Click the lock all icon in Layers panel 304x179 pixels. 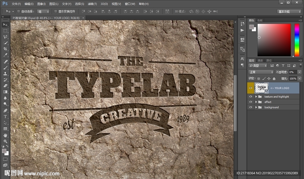[x=274, y=79]
